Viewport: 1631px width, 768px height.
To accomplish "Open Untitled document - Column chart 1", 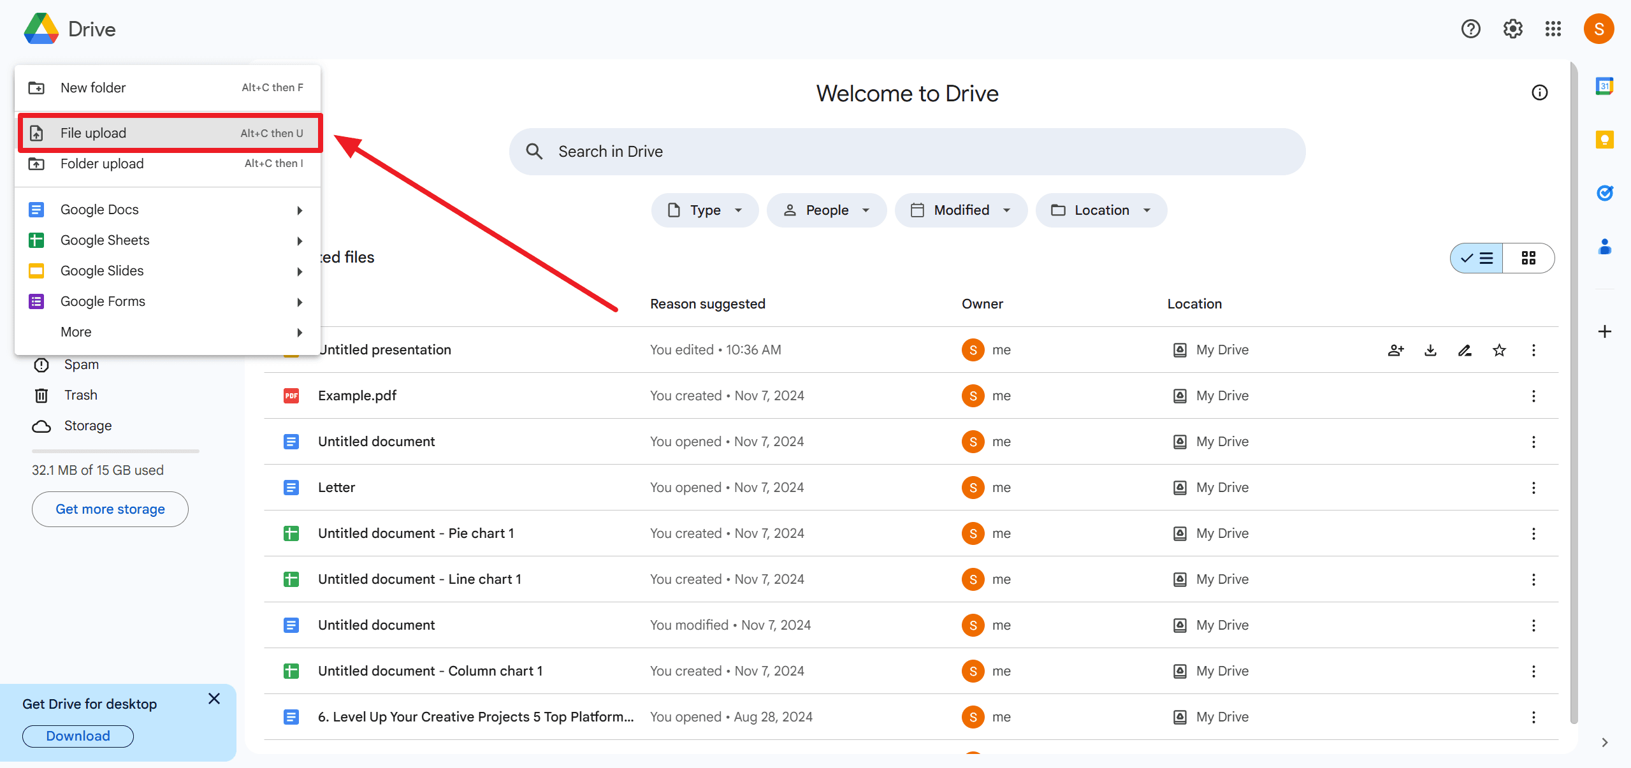I will [430, 671].
